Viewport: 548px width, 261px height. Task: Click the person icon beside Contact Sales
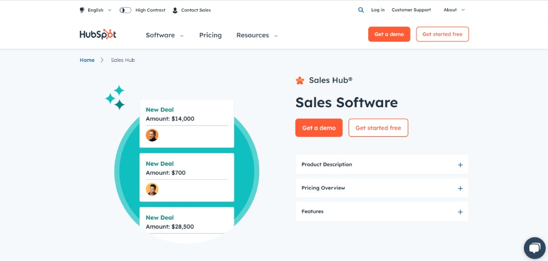[175, 10]
